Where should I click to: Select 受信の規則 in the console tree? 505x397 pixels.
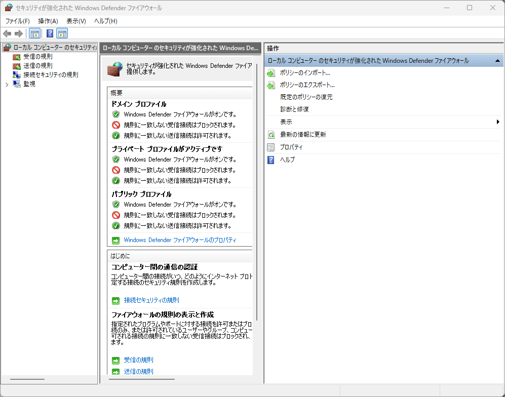[37, 57]
